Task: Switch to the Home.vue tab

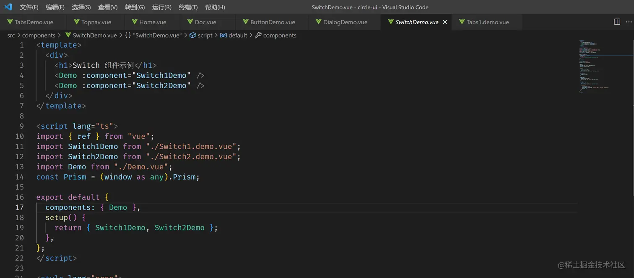Action: pos(152,22)
